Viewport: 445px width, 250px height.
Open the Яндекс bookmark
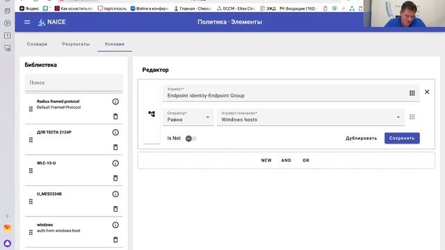(x=29, y=8)
